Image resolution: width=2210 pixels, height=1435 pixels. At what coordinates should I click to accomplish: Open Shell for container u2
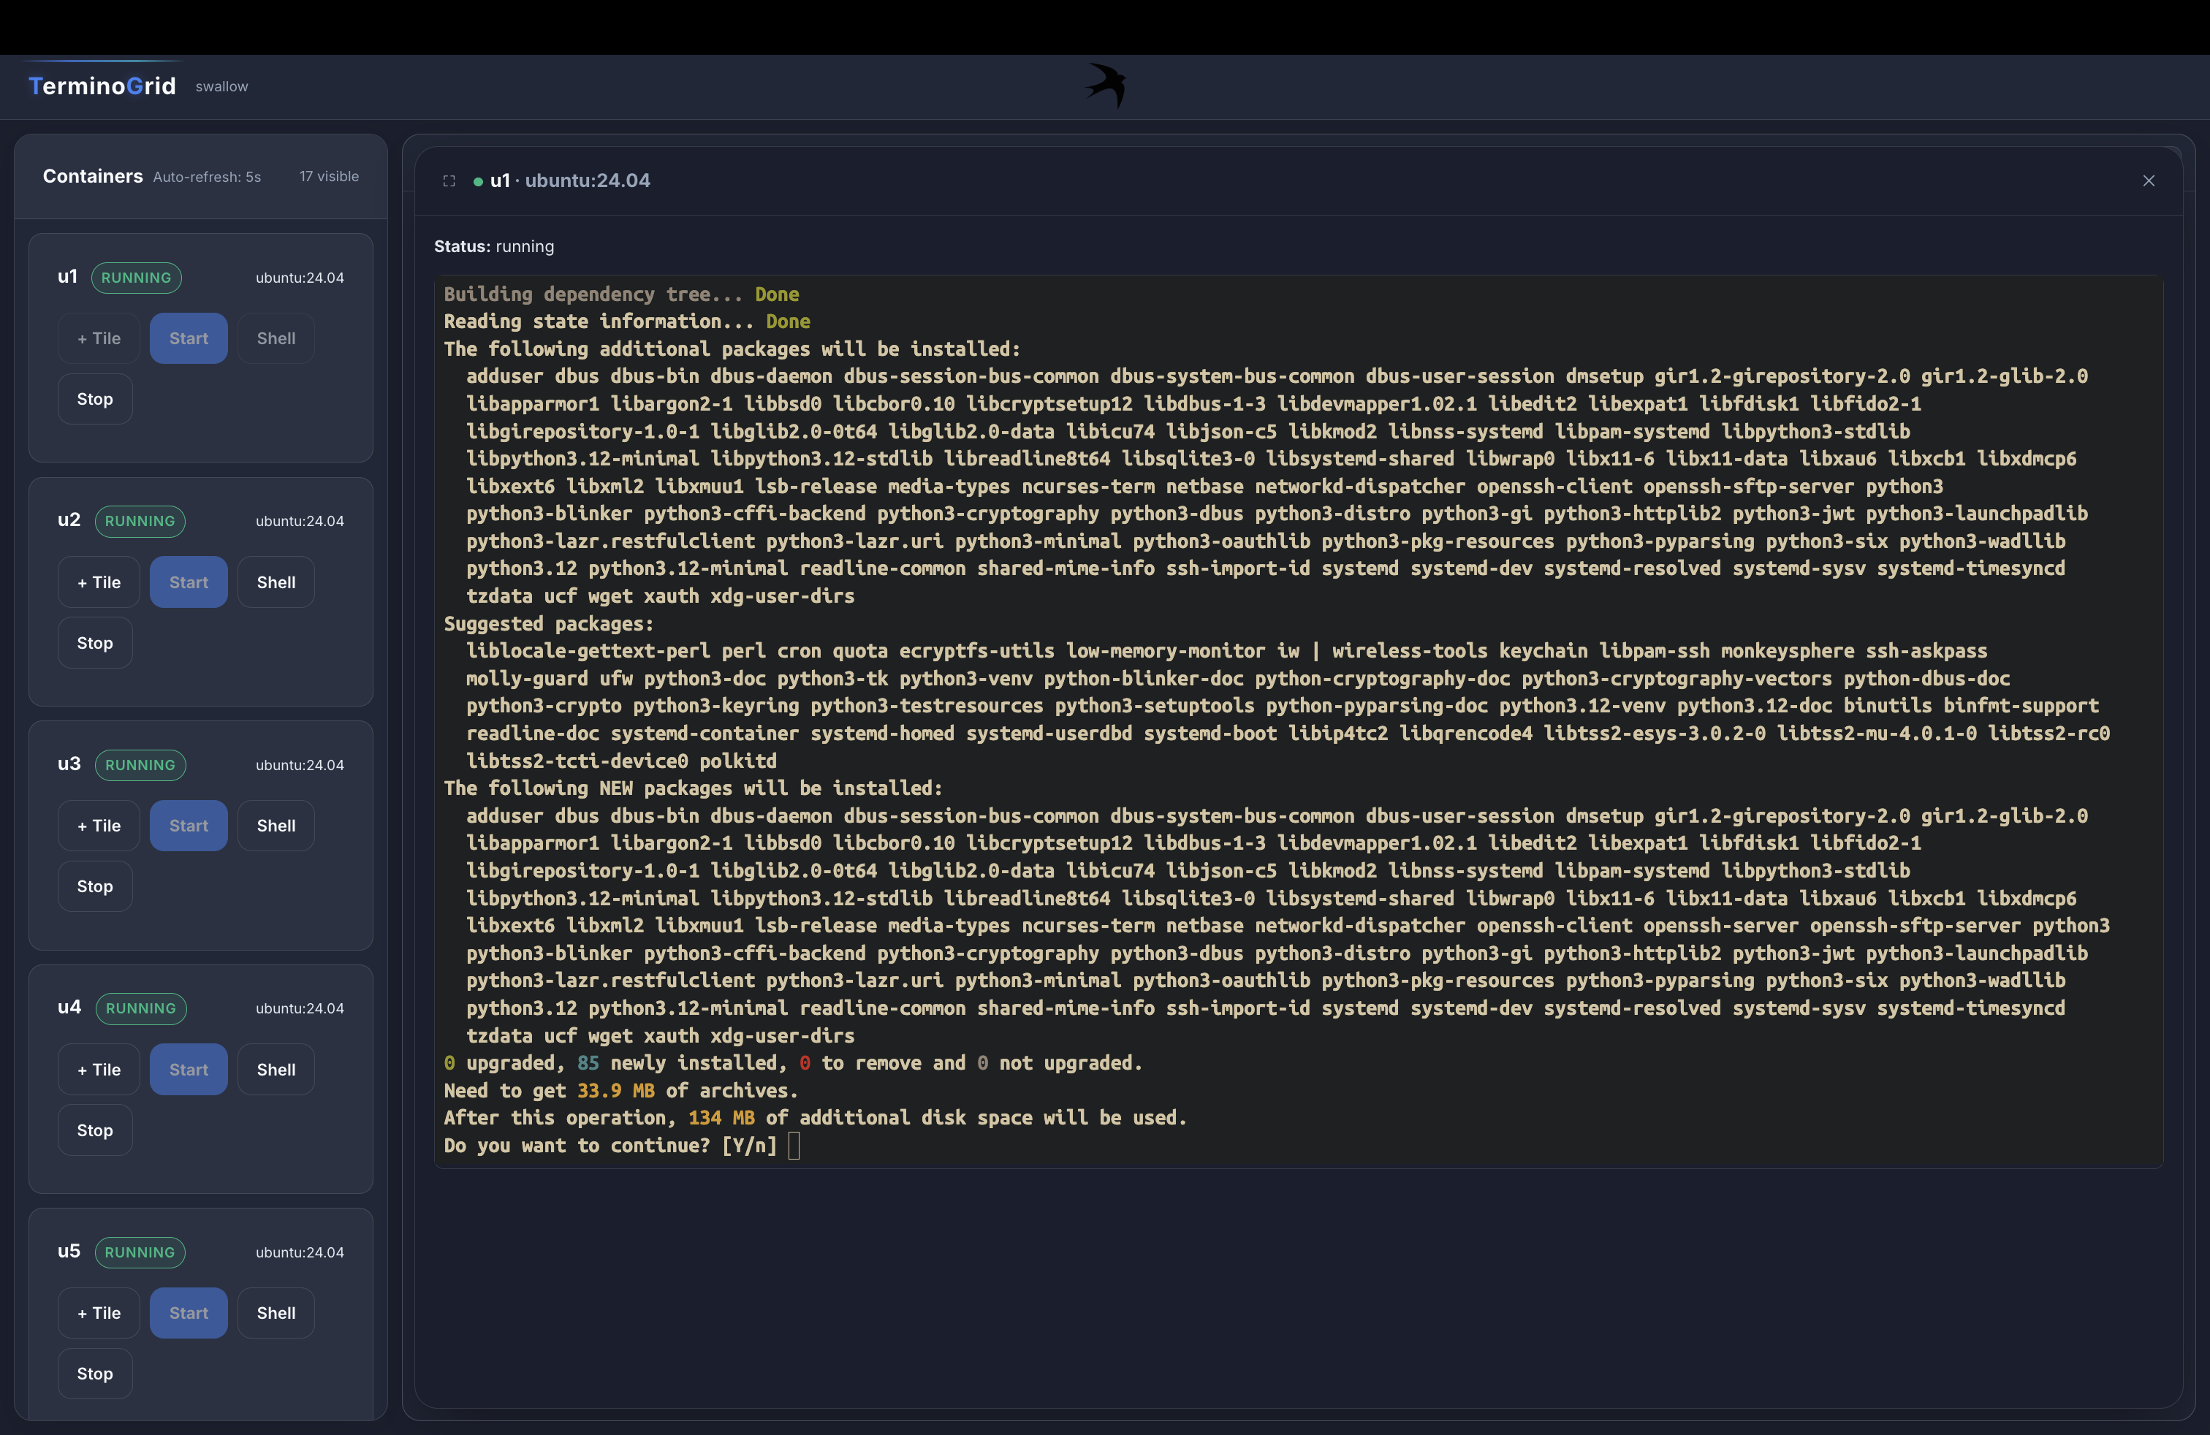[276, 583]
